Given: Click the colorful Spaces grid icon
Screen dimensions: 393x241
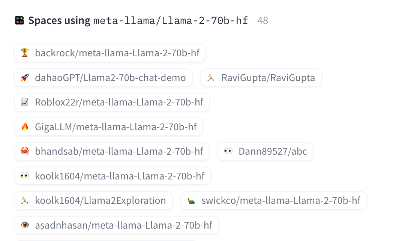Looking at the screenshot, I should tap(19, 20).
